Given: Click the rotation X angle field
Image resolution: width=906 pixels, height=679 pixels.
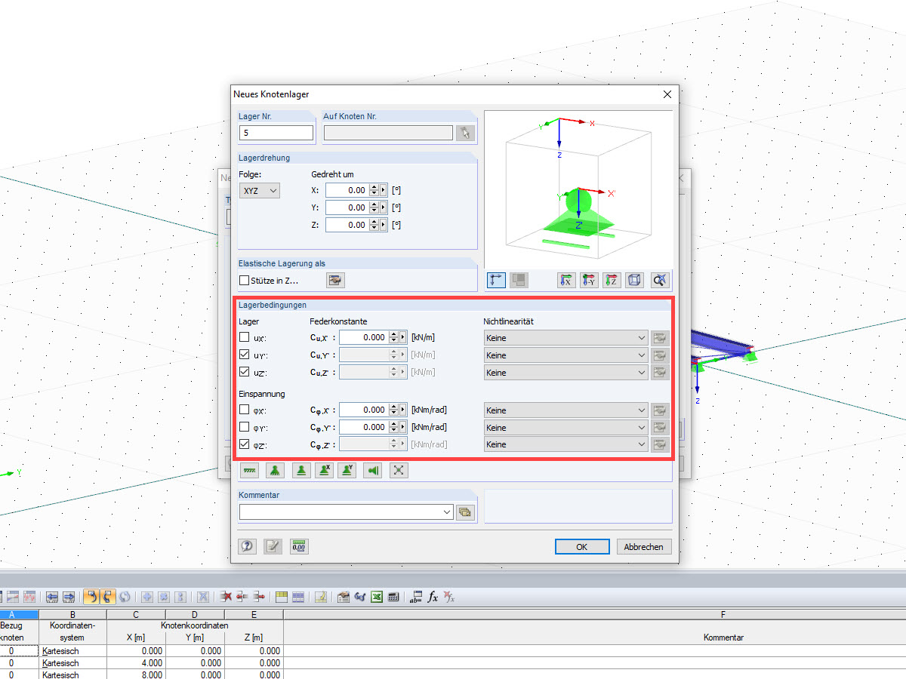Looking at the screenshot, I should pyautogui.click(x=347, y=190).
